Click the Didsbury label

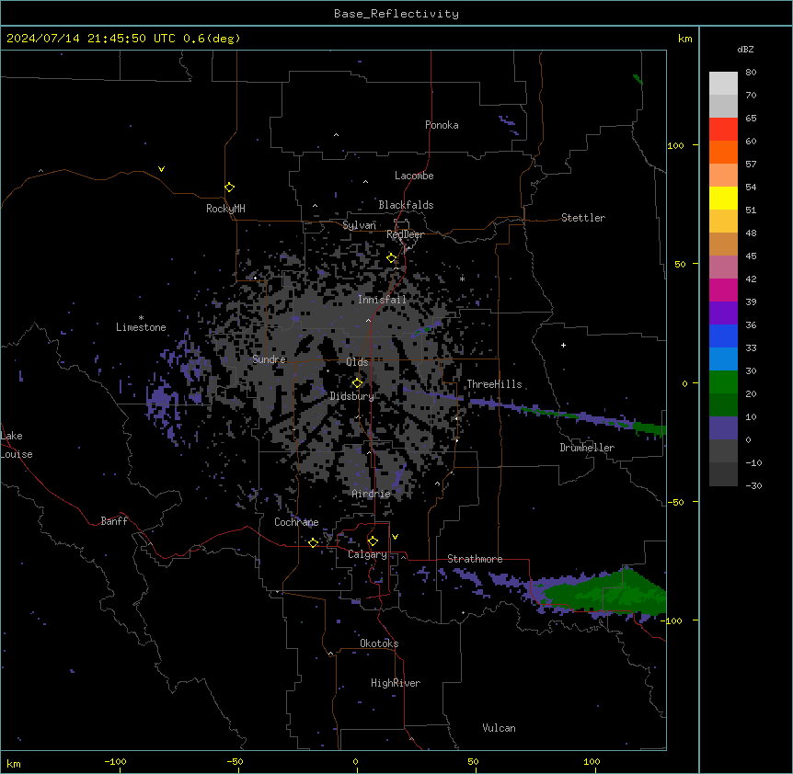[352, 396]
